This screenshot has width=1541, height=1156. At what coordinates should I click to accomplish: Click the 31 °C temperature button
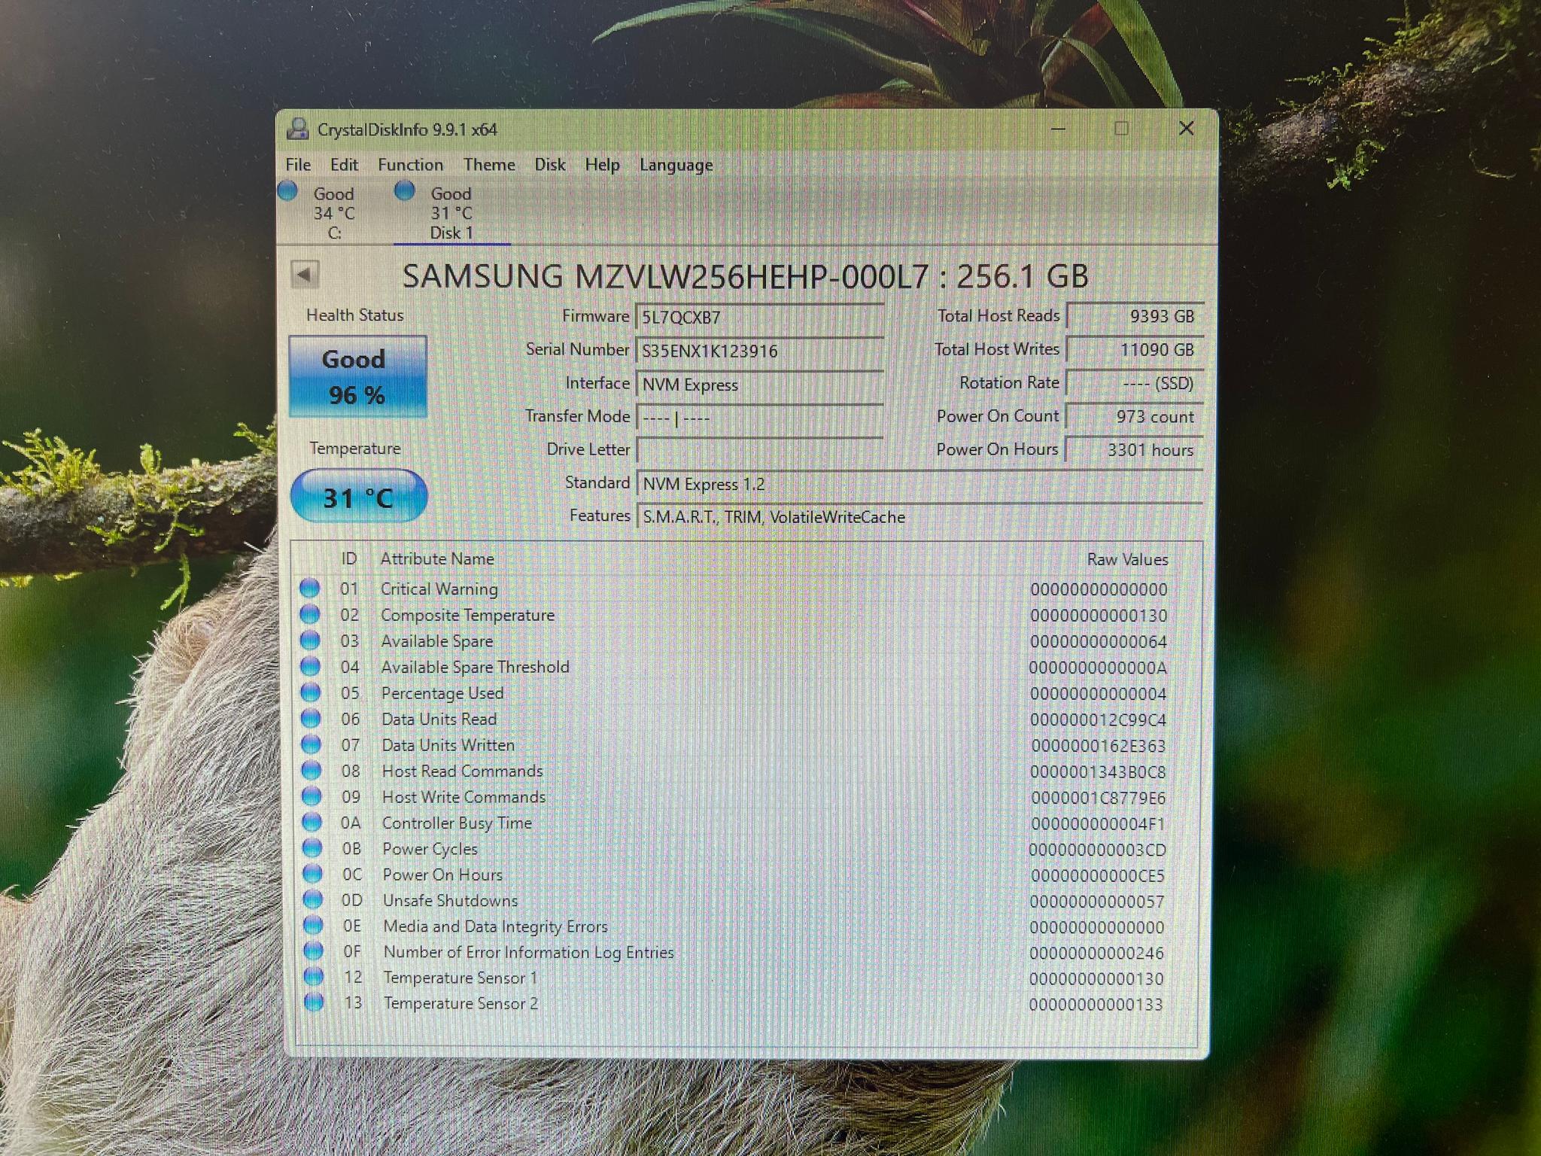tap(359, 496)
